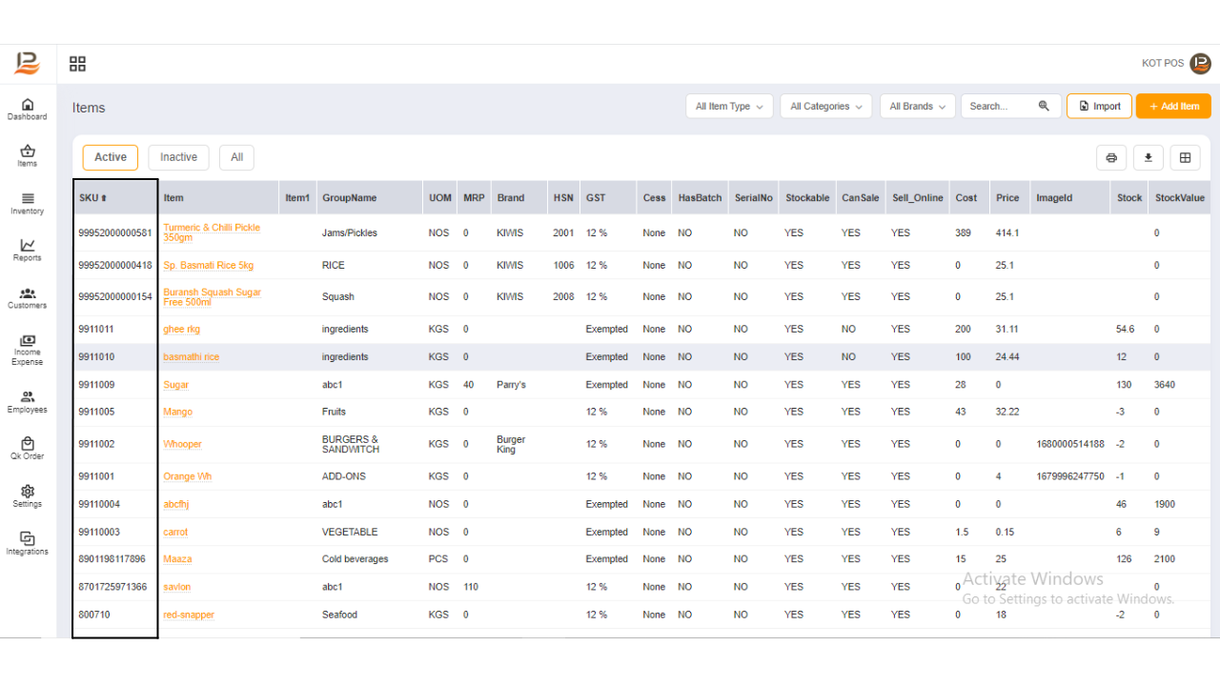Open the Dashboard from the sidebar

[x=27, y=108]
